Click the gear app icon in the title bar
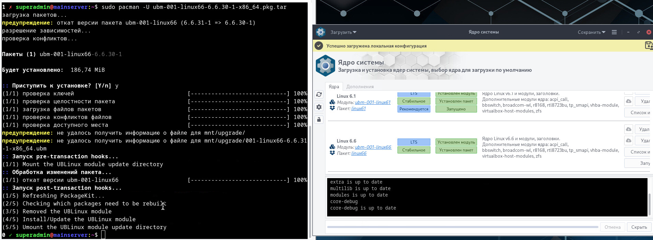Screen dimensions: 653x240 click(x=321, y=32)
